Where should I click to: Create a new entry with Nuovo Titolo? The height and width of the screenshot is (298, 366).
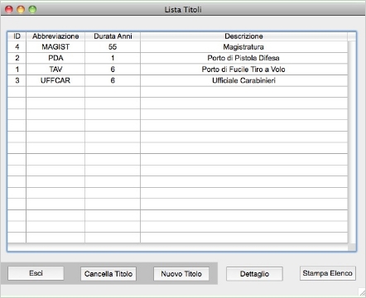click(x=181, y=274)
